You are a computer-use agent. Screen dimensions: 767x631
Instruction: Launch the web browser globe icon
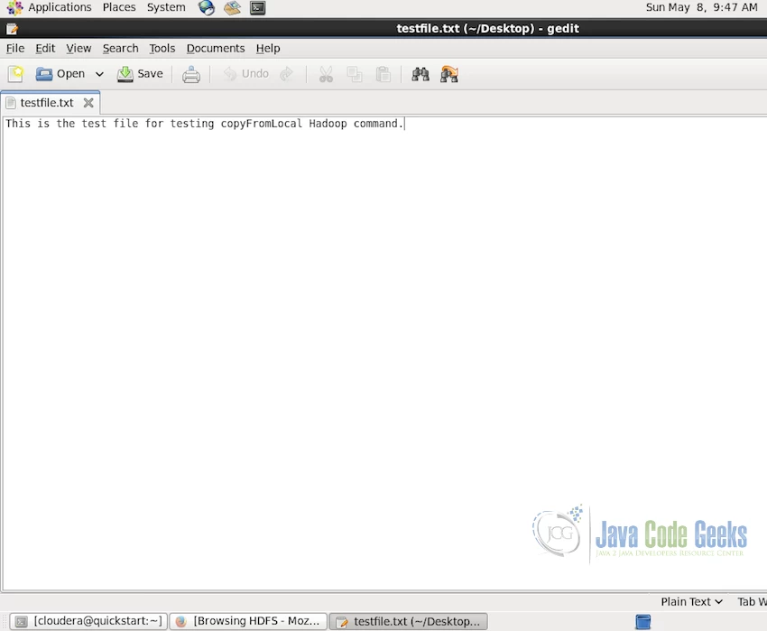[x=207, y=8]
